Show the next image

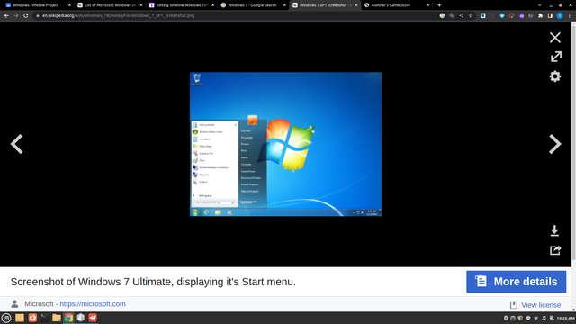coord(555,144)
